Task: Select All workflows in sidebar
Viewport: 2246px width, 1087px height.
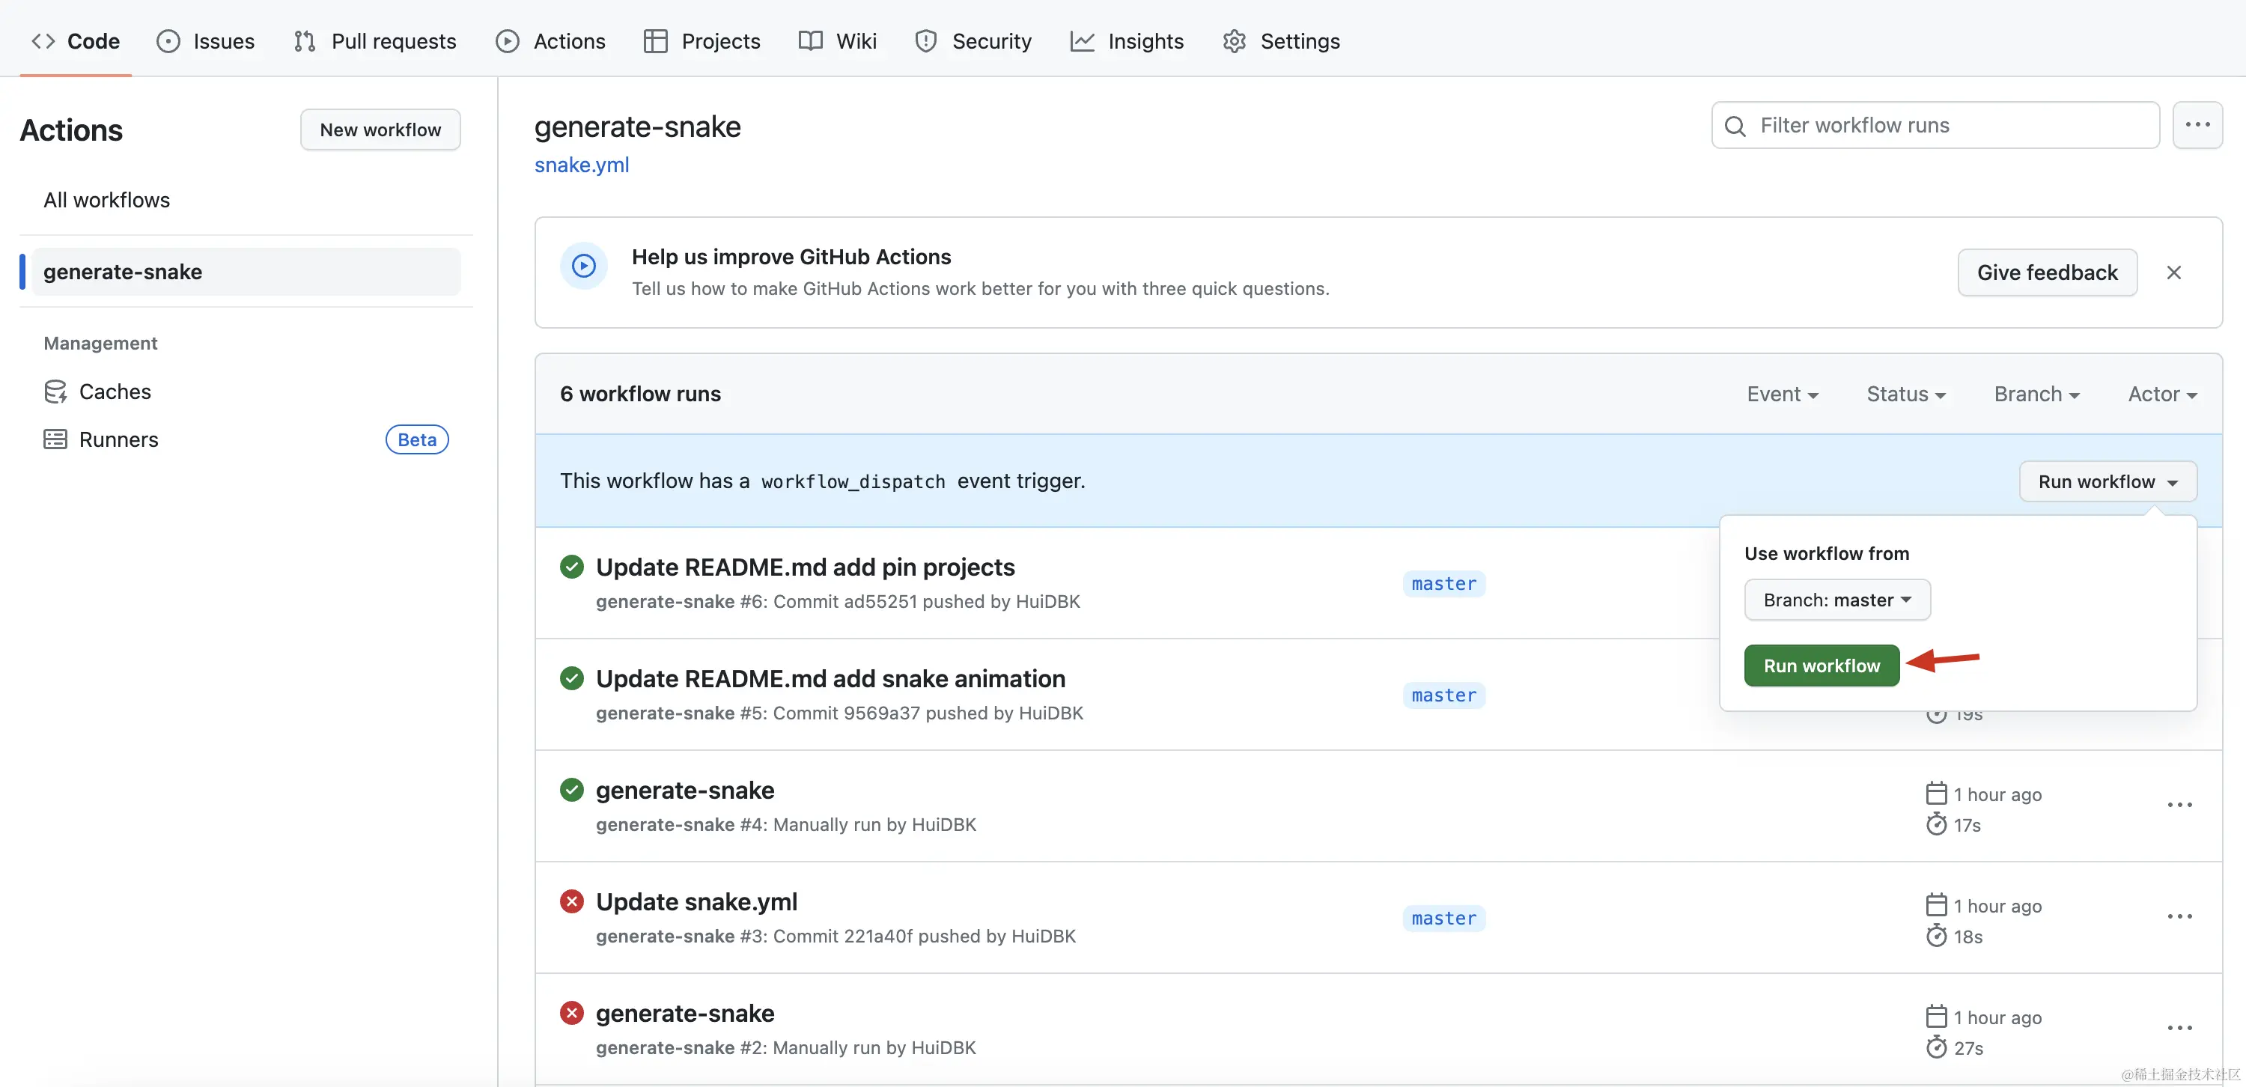Action: click(x=106, y=200)
